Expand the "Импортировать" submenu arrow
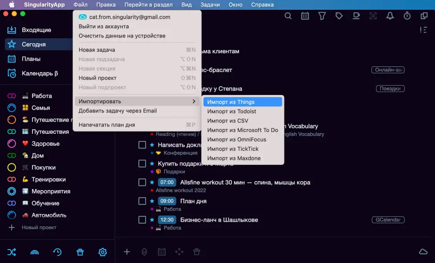The height and width of the screenshot is (263, 435). 194,101
